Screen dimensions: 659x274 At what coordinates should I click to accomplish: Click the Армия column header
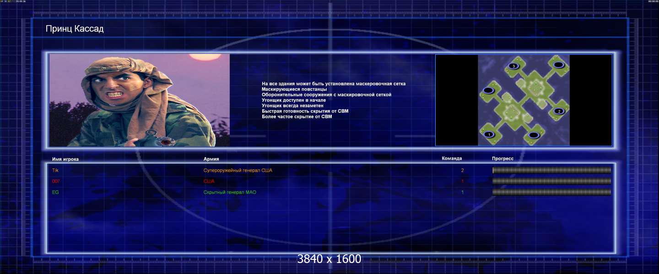(x=211, y=159)
